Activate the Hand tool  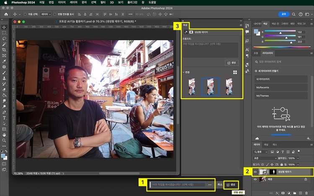pos(4,135)
